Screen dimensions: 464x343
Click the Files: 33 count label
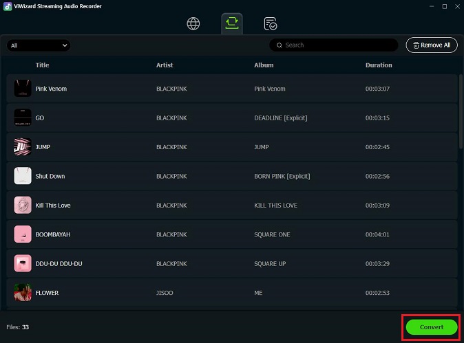tap(17, 327)
